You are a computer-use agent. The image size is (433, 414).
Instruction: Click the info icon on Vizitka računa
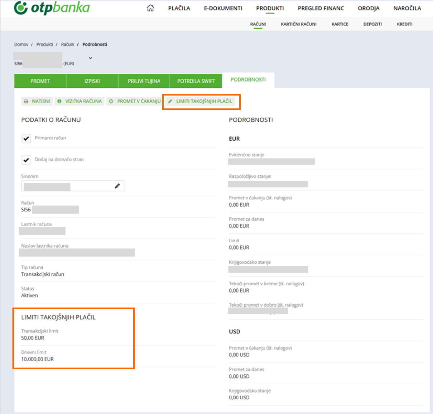pyautogui.click(x=59, y=101)
